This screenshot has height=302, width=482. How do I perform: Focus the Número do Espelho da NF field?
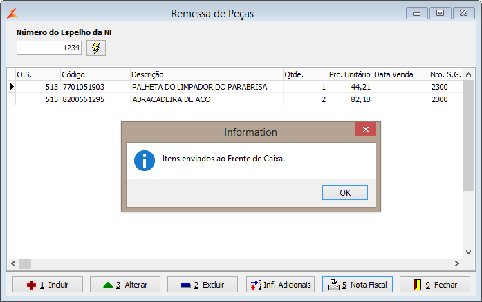click(49, 48)
